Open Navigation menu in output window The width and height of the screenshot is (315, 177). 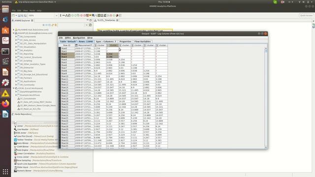tap(79, 38)
